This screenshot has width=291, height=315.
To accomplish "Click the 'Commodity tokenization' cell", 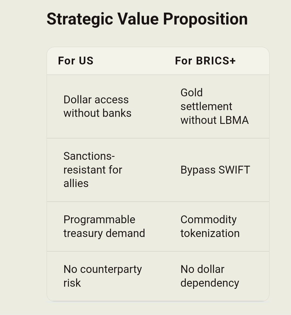I will tap(210, 226).
